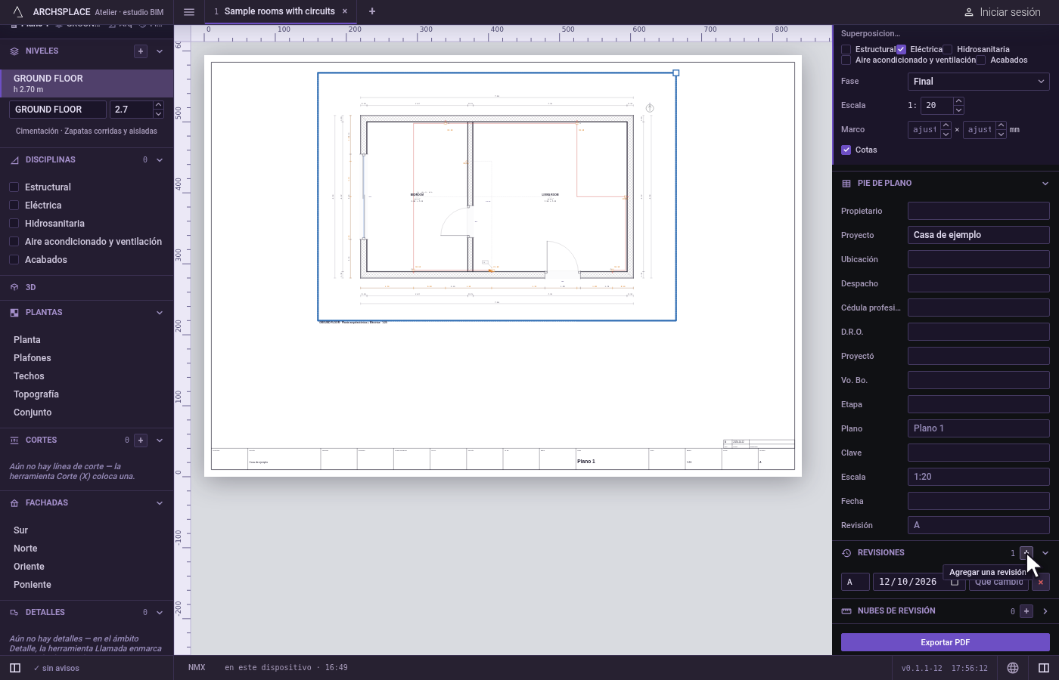Open a new tab with the plus
The width and height of the screenshot is (1059, 680).
coord(372,11)
